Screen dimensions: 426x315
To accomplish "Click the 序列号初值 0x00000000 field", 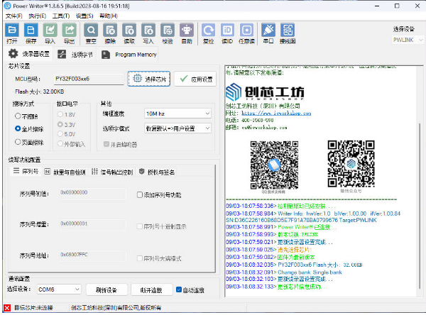I will (92, 192).
